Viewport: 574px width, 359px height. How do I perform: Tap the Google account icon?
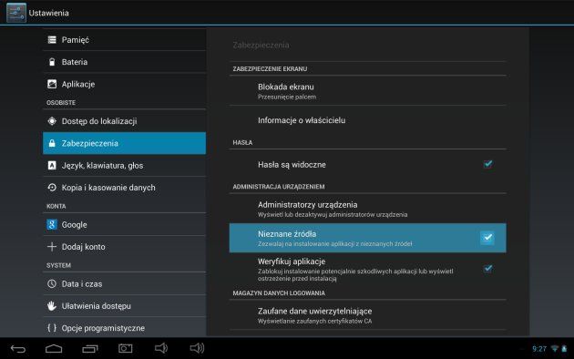52,224
